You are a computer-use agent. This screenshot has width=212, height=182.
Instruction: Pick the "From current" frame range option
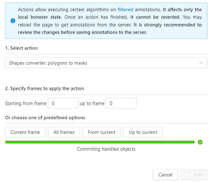click(101, 132)
